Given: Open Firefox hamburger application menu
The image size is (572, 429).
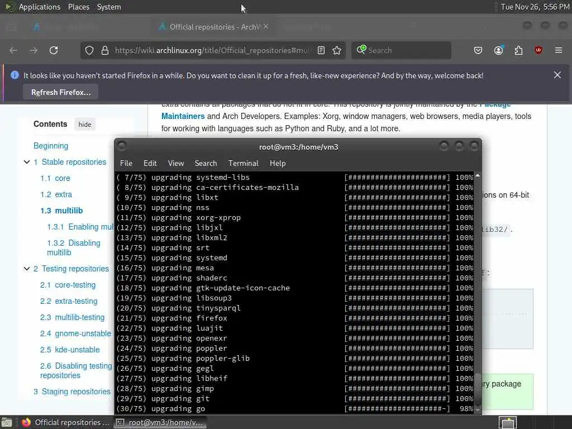Looking at the screenshot, I should (559, 50).
